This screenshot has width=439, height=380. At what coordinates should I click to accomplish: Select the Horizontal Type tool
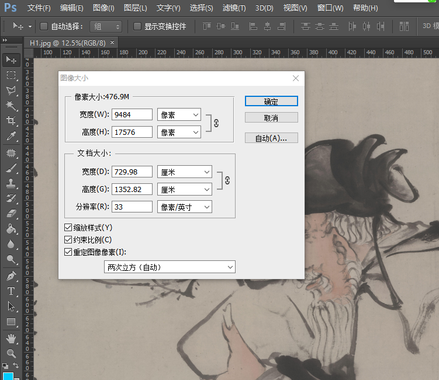(x=11, y=291)
